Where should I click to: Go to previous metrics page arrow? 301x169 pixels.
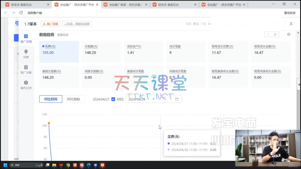click(268, 34)
